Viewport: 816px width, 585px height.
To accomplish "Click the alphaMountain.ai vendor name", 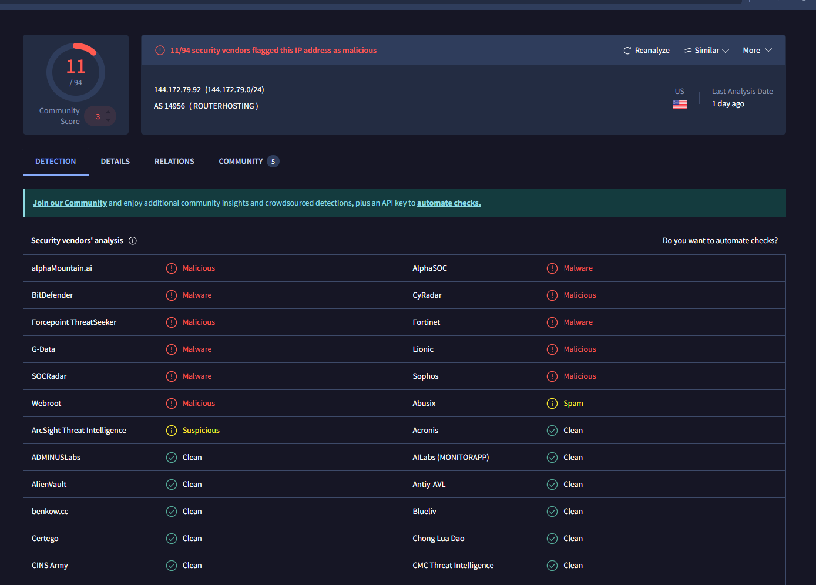I will (62, 268).
